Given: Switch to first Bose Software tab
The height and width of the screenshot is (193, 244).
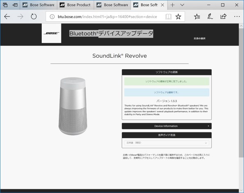Looking at the screenshot, I should [38, 5].
